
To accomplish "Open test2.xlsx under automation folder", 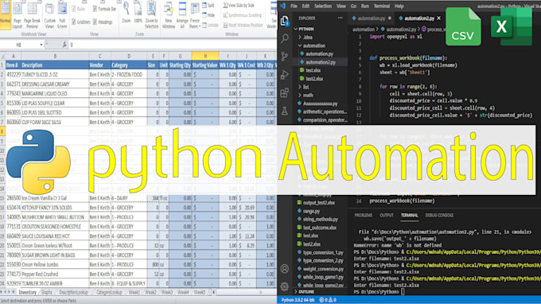I will coord(314,79).
